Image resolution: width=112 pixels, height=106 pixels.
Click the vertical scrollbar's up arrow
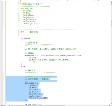pos(111,5)
